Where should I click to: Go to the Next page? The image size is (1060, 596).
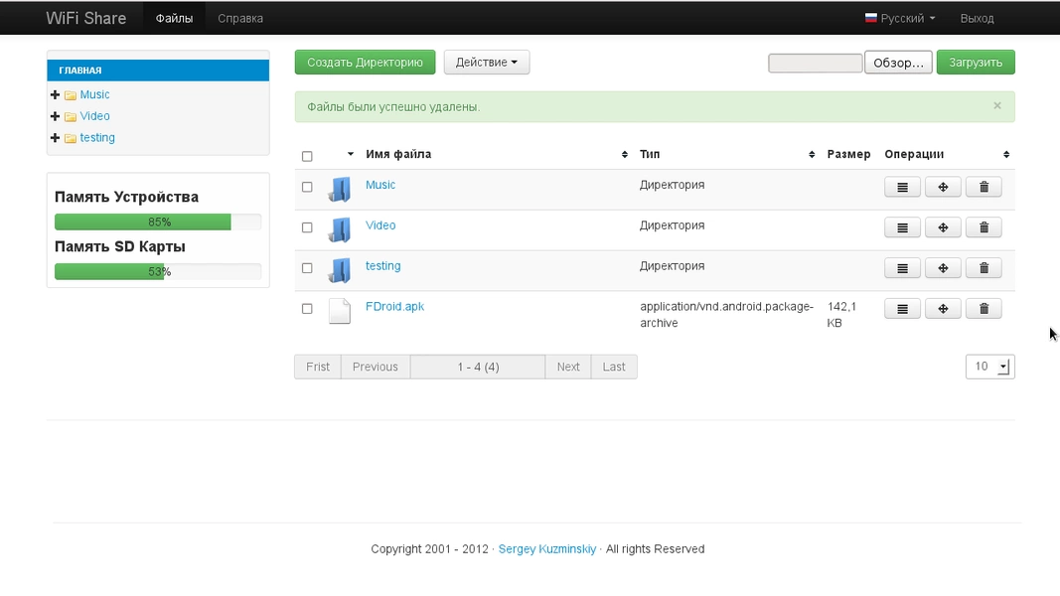coord(568,367)
